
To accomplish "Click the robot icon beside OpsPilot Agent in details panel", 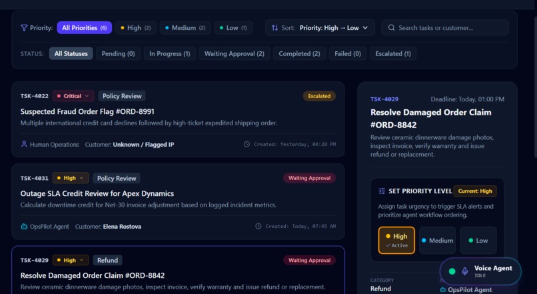I will 443,290.
